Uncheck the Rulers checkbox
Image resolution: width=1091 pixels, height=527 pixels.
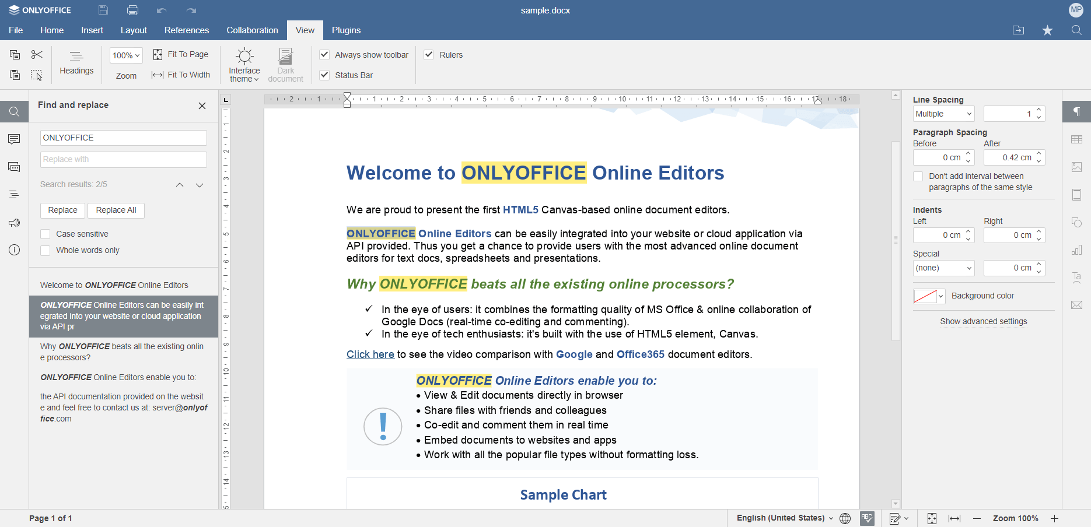point(429,55)
